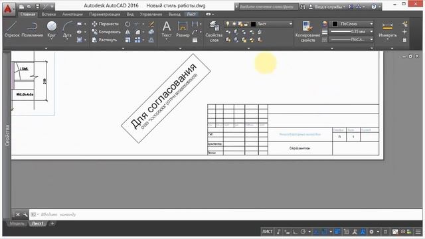
Task: Toggle layer lock padlock icon
Action: [x=246, y=24]
